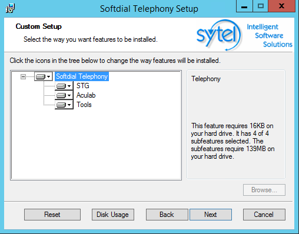The height and width of the screenshot is (234, 299).
Task: Select the Aculab feature label
Action: tap(86, 95)
